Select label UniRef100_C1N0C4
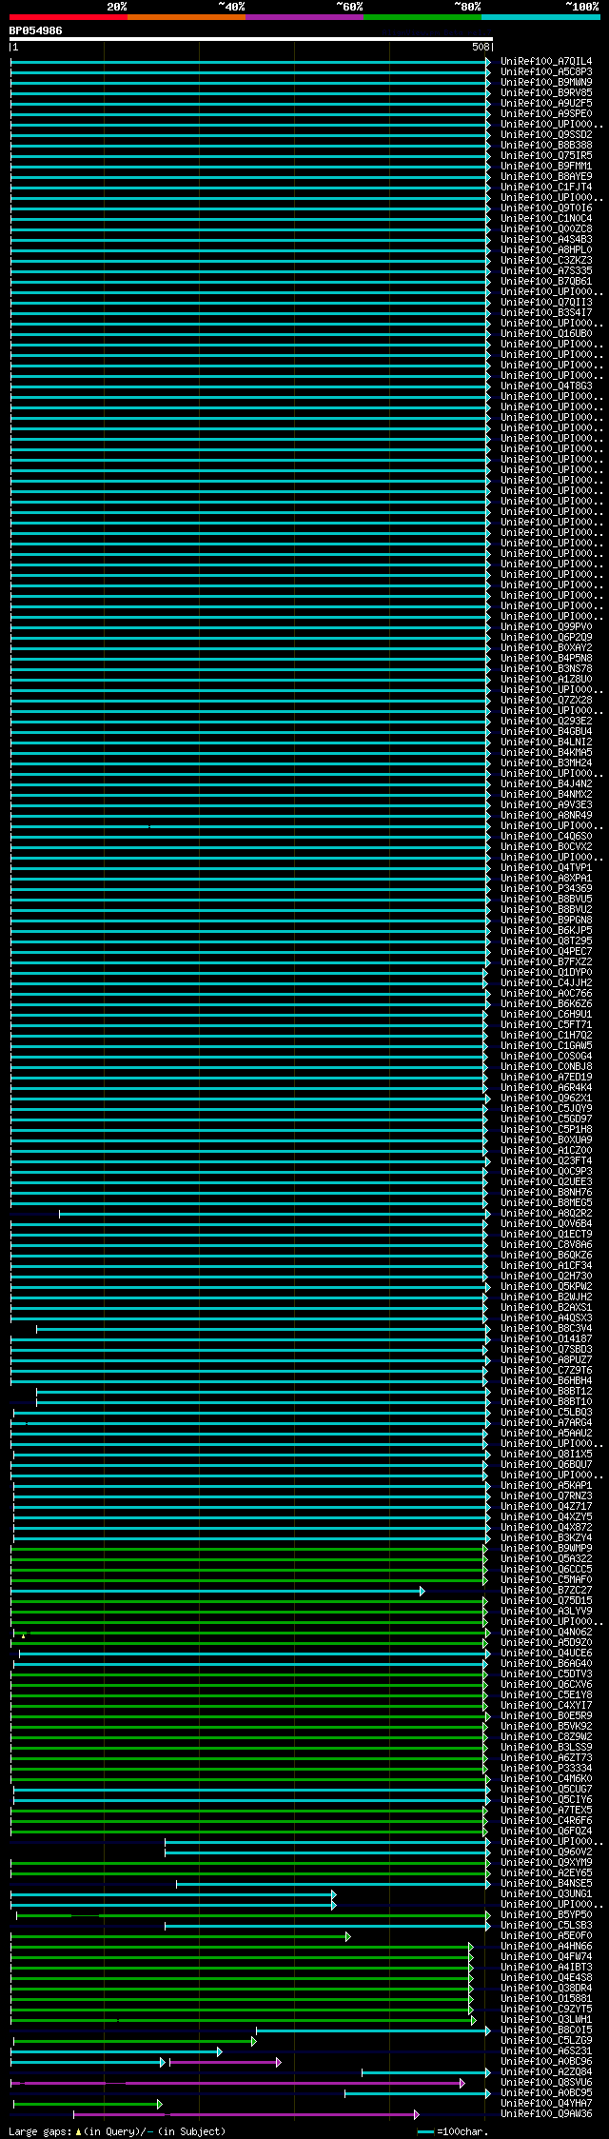Image resolution: width=609 pixels, height=2139 pixels. click(x=546, y=219)
